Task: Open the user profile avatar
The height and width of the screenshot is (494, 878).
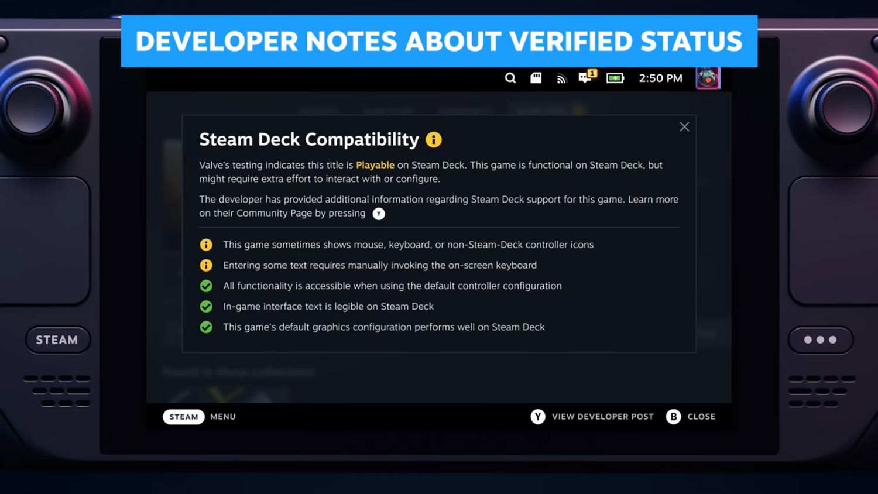Action: [708, 78]
